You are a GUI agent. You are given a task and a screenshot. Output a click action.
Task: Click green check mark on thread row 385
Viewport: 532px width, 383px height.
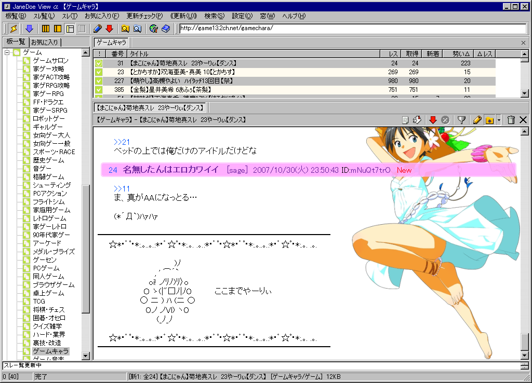coord(99,90)
